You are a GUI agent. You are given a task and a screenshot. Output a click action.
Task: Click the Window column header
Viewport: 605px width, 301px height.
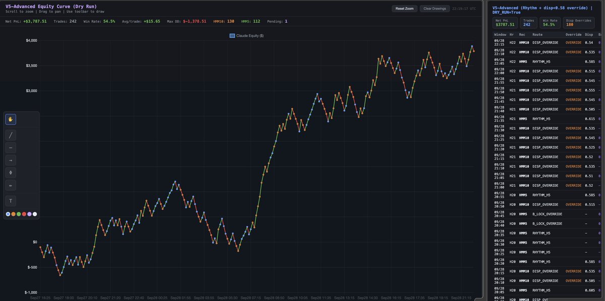pyautogui.click(x=500, y=35)
